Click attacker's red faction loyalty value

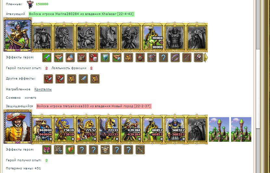pos(91,68)
